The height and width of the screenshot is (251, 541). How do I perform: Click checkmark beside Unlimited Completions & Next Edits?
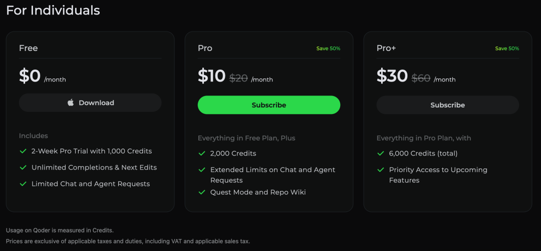click(x=23, y=167)
